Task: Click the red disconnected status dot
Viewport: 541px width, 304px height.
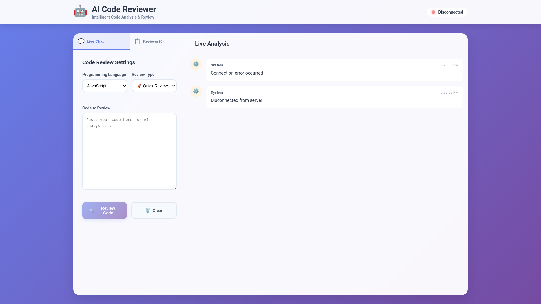Action: point(433,12)
